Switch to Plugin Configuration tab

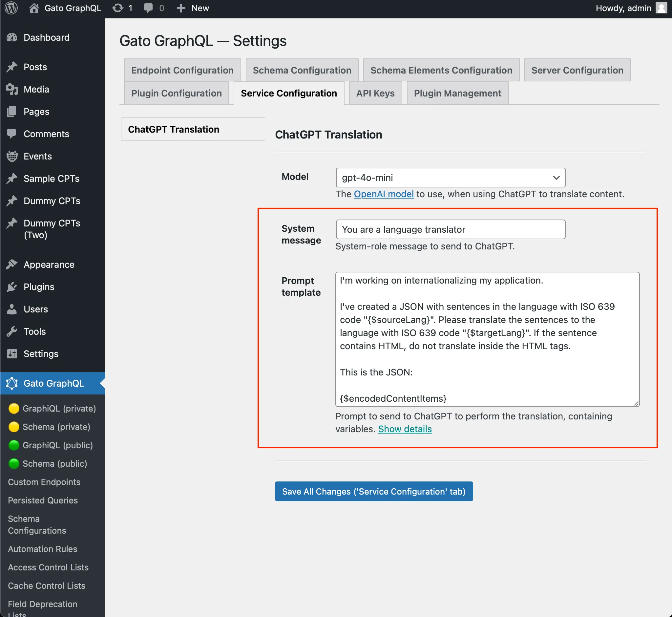[176, 93]
